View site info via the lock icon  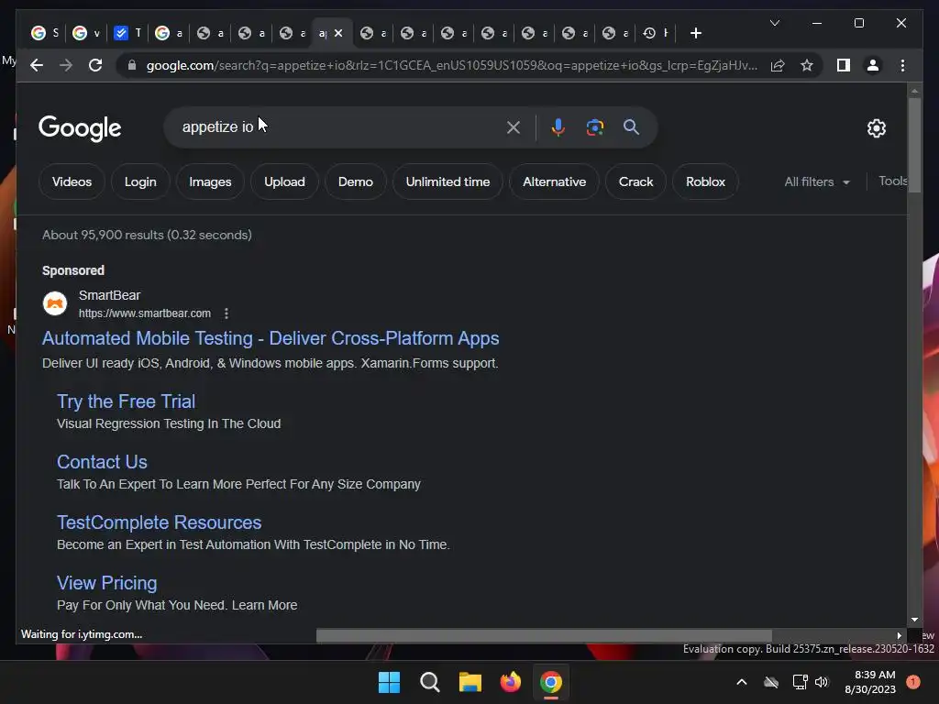132,65
